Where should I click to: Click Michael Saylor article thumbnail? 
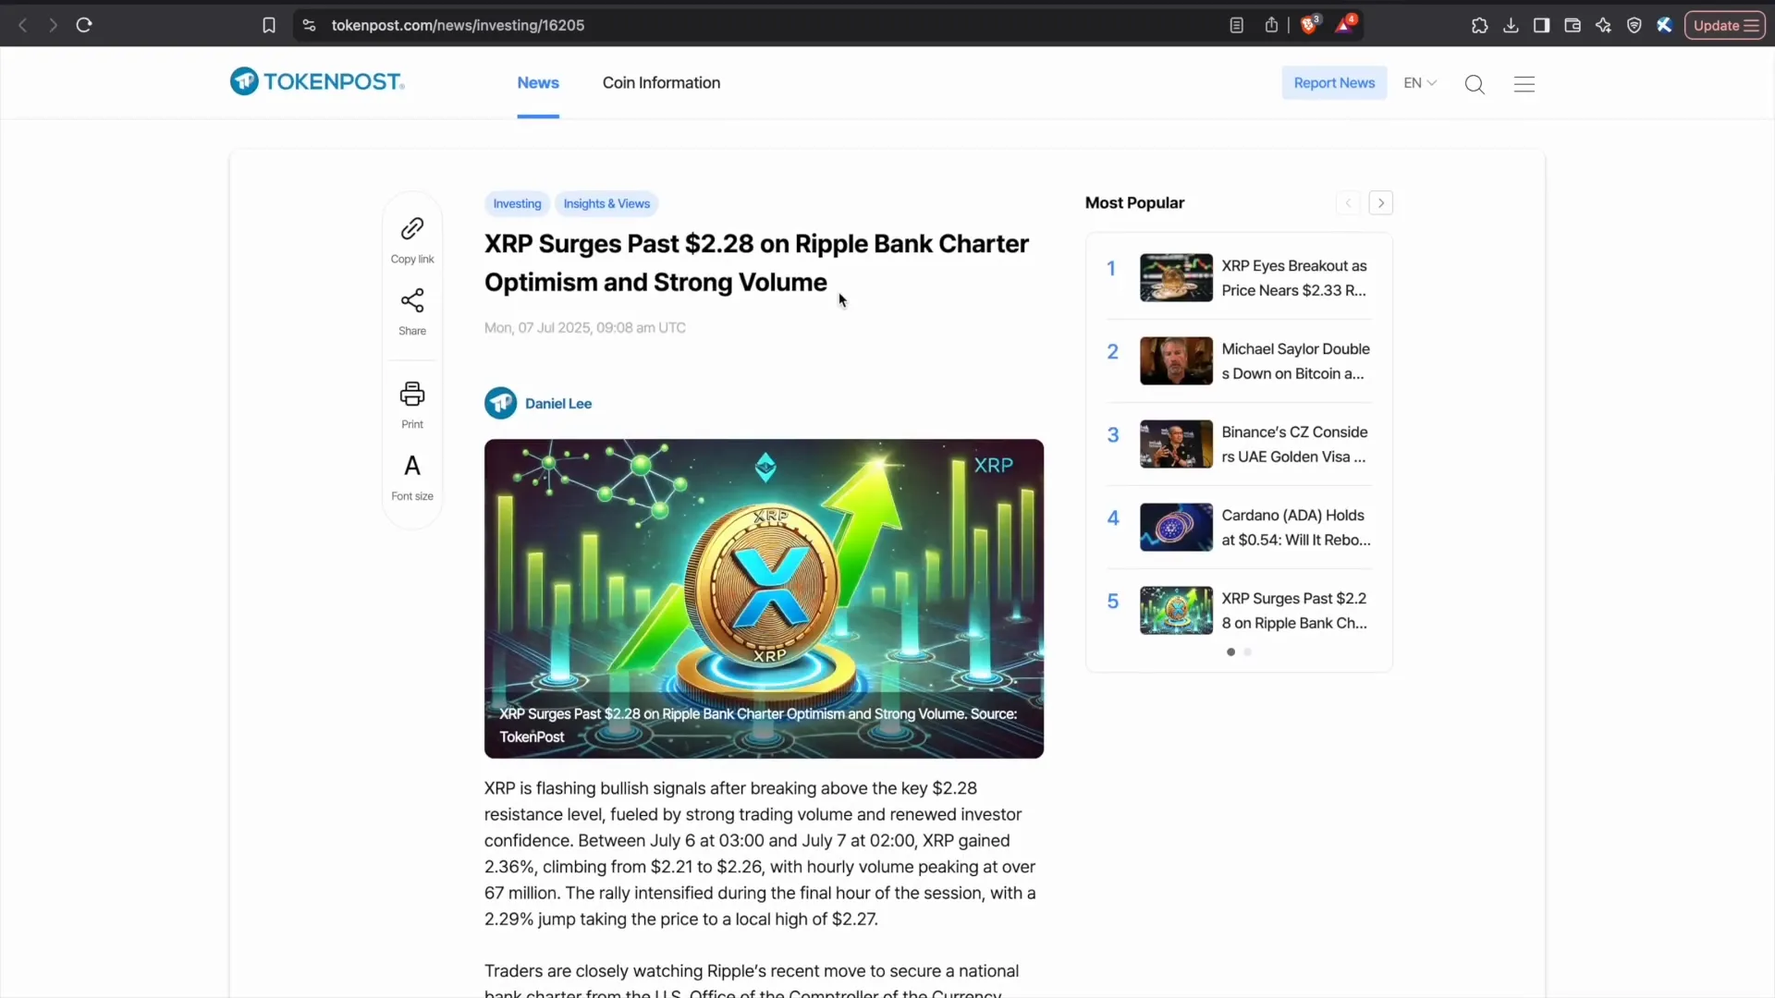[x=1176, y=360]
